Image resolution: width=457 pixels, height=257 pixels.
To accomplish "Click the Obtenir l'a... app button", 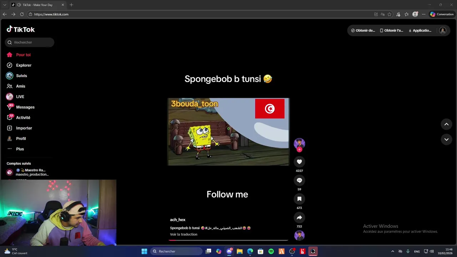I will coord(391,30).
